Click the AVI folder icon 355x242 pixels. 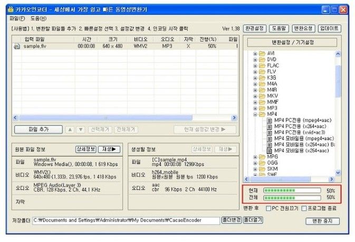(x=262, y=53)
